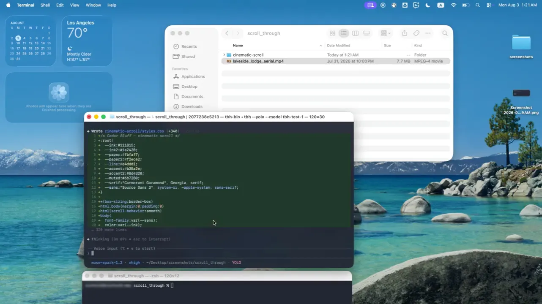Expand the cinematic-scroll folder
The height and width of the screenshot is (304, 542).
pos(224,55)
